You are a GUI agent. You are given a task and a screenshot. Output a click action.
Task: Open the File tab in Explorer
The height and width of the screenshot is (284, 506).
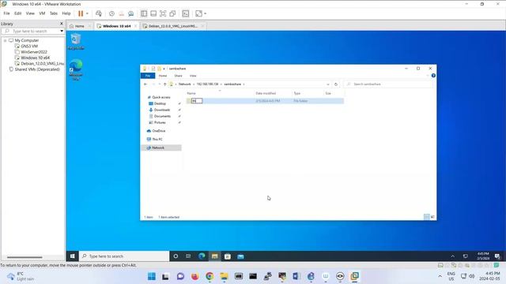pyautogui.click(x=148, y=76)
